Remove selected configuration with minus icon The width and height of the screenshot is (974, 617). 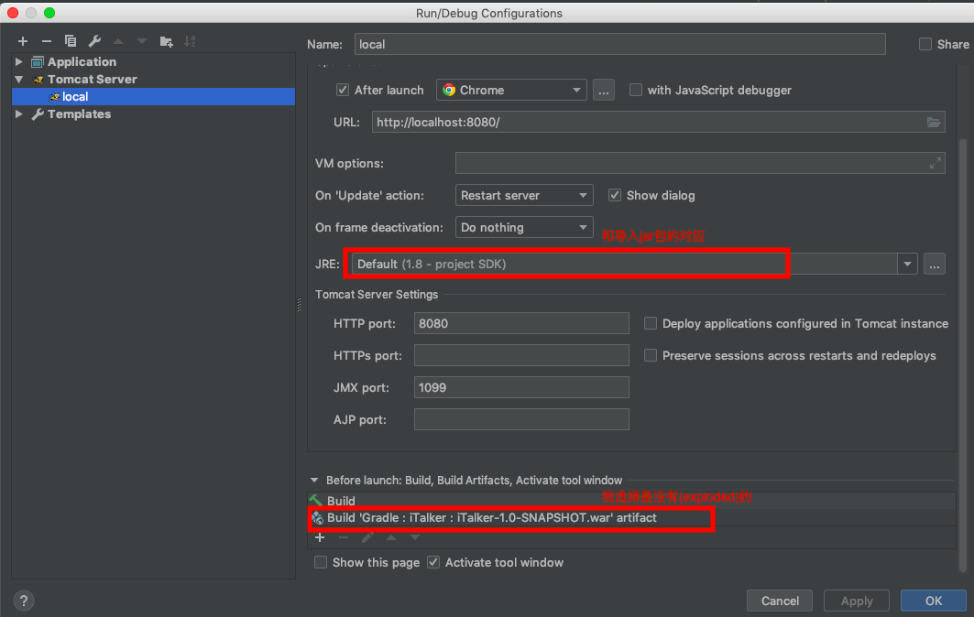tap(47, 41)
